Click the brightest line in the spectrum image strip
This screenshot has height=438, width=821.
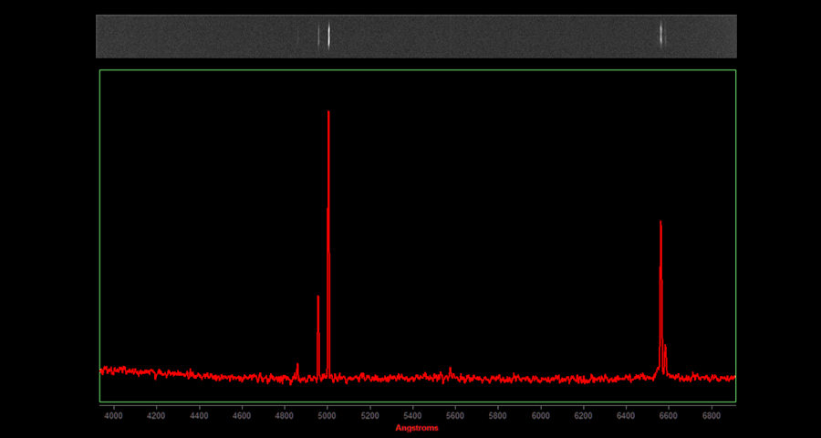(x=328, y=36)
